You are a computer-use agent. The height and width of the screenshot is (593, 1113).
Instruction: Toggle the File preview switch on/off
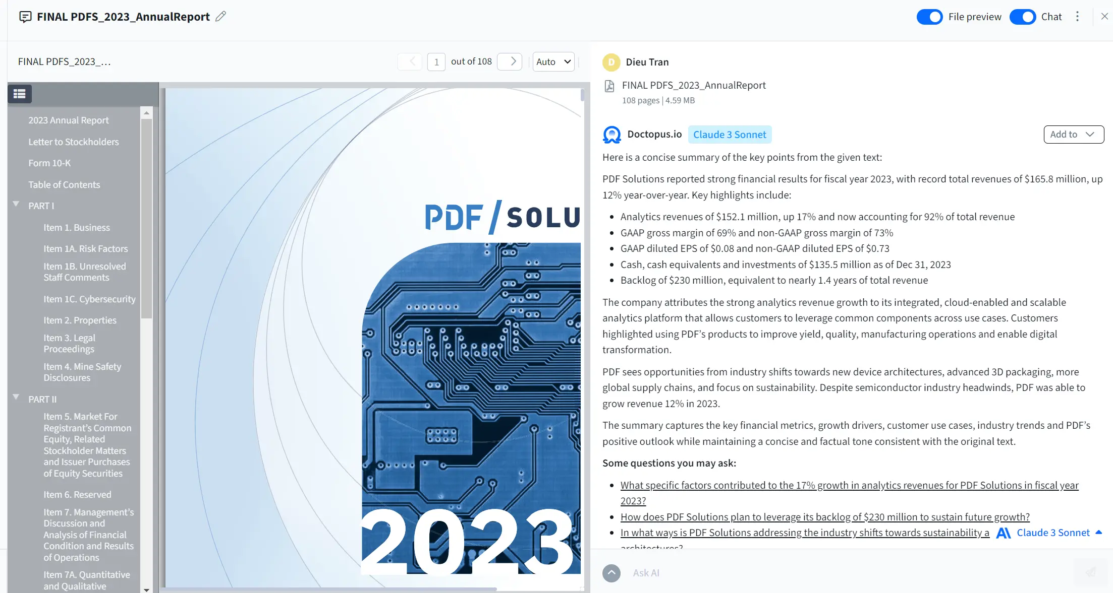click(x=930, y=16)
